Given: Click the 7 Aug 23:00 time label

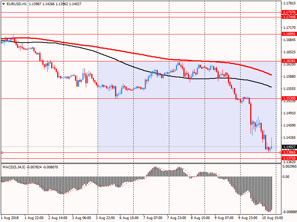Looking at the screenshot, I should tap(177, 218).
